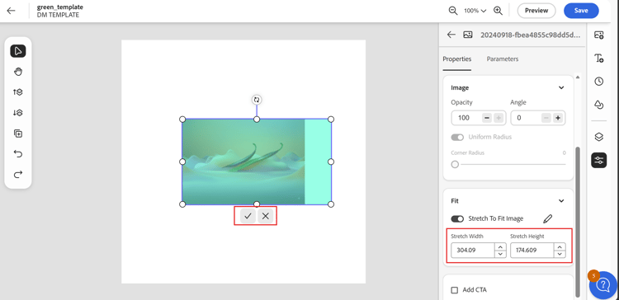Enable the Add CTA checkbox
Viewport: 619px width, 300px height.
[455, 290]
